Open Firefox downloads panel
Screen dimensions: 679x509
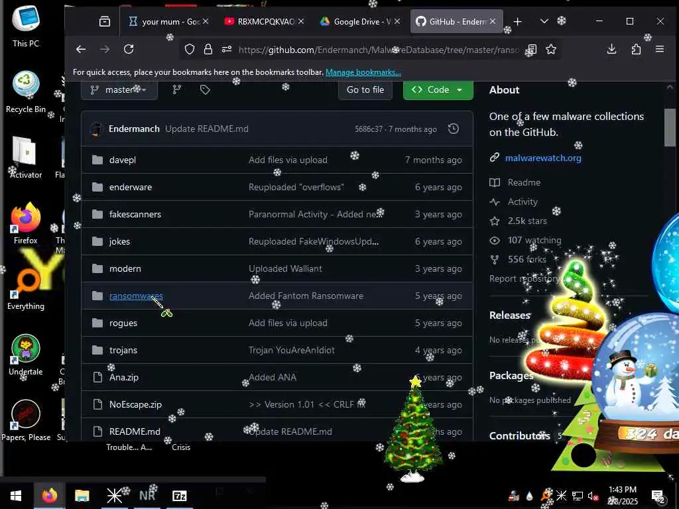(x=611, y=49)
